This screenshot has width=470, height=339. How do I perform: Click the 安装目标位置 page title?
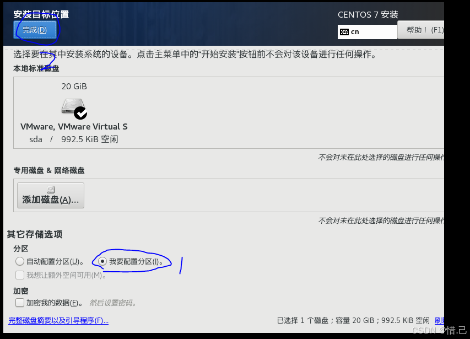[x=41, y=14]
